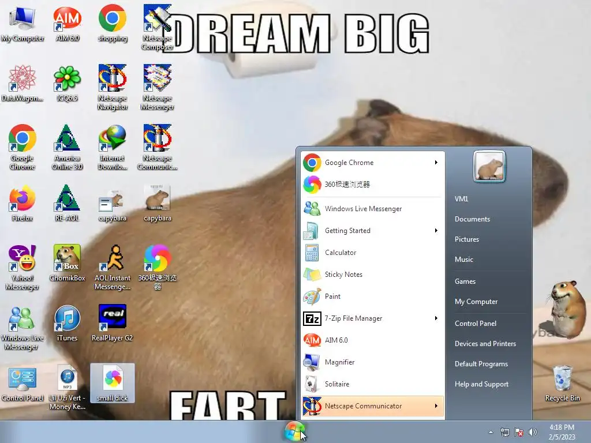This screenshot has height=443, width=591.
Task: Select the Internet Download desktop shortcut
Action: [x=113, y=147]
